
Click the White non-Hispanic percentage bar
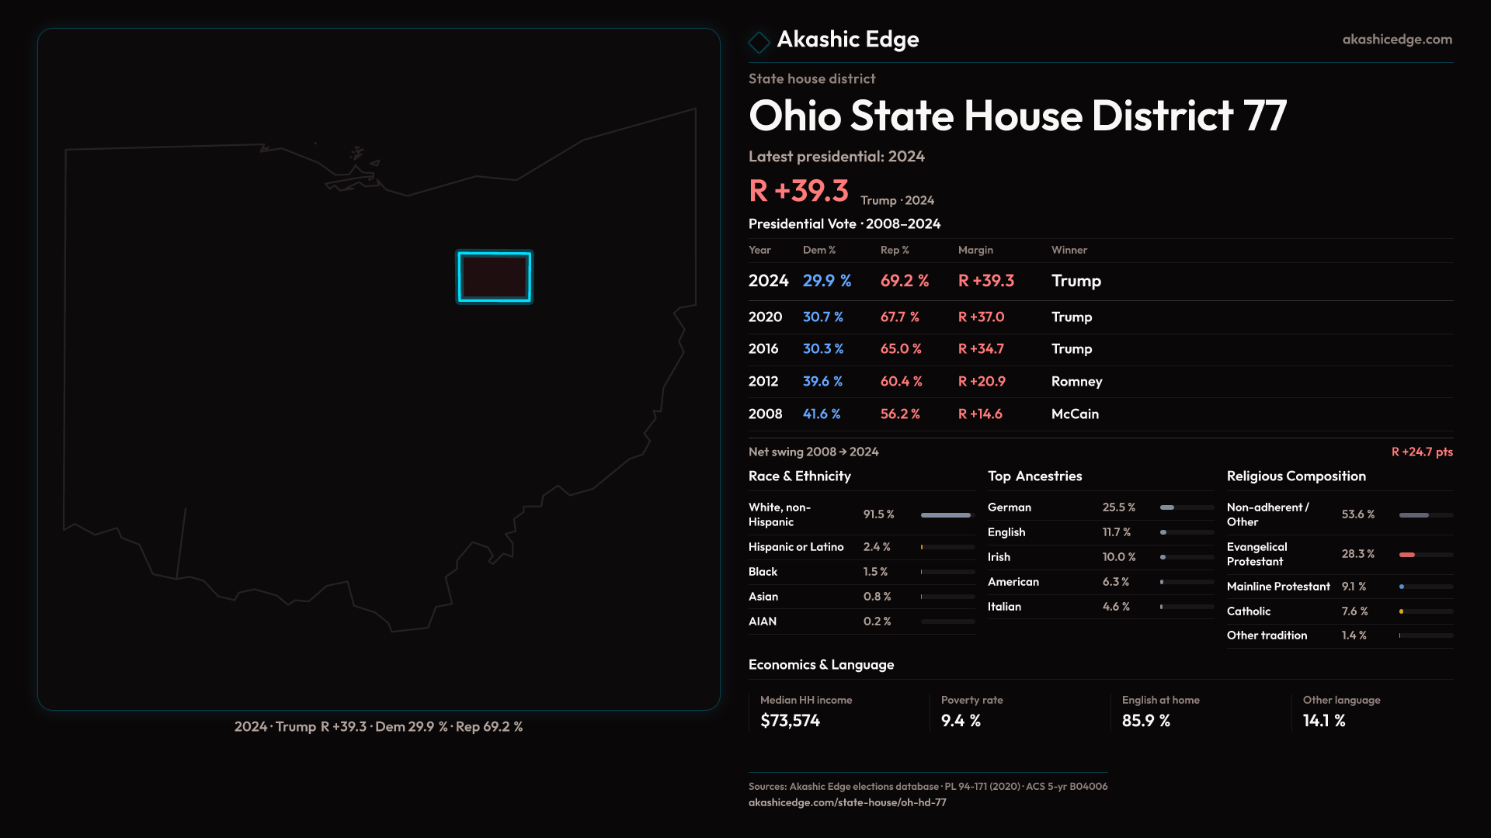tap(947, 515)
